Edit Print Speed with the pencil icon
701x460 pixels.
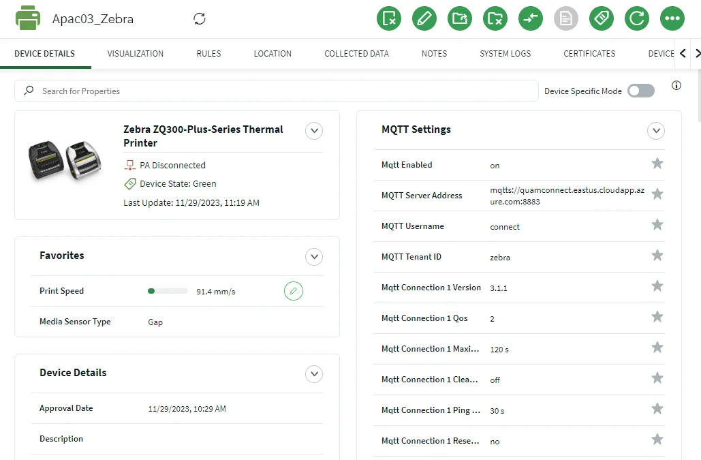293,291
